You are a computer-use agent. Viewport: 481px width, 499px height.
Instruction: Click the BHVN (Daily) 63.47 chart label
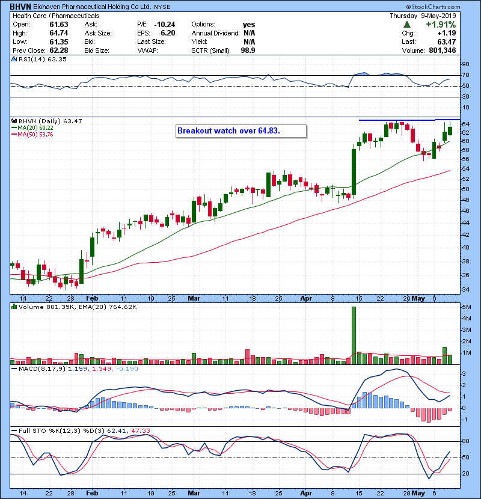click(51, 121)
